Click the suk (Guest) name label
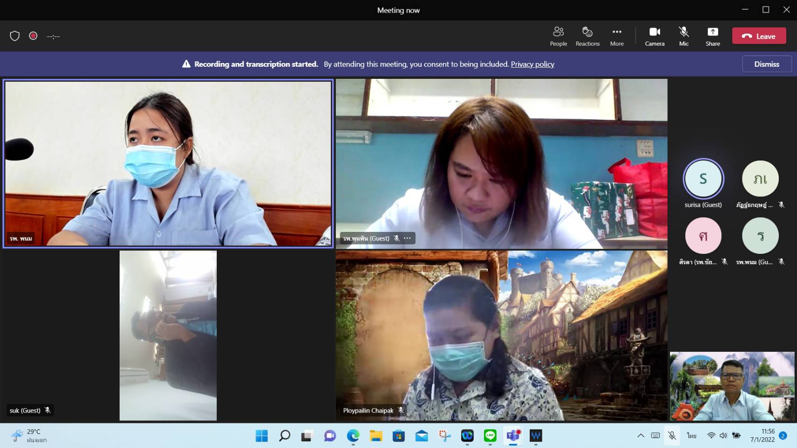The width and height of the screenshot is (797, 448). 25,410
